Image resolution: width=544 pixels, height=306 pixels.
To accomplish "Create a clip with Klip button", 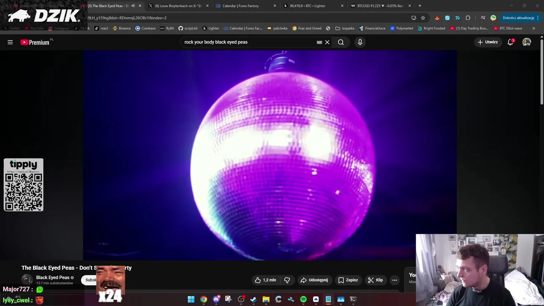I will coord(375,280).
